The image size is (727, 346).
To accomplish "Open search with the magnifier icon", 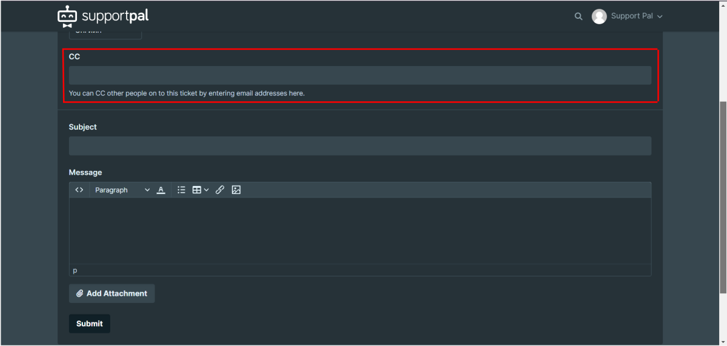I will tap(579, 16).
